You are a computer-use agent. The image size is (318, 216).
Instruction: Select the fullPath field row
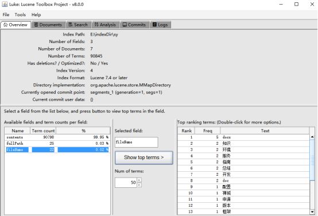pyautogui.click(x=57, y=143)
